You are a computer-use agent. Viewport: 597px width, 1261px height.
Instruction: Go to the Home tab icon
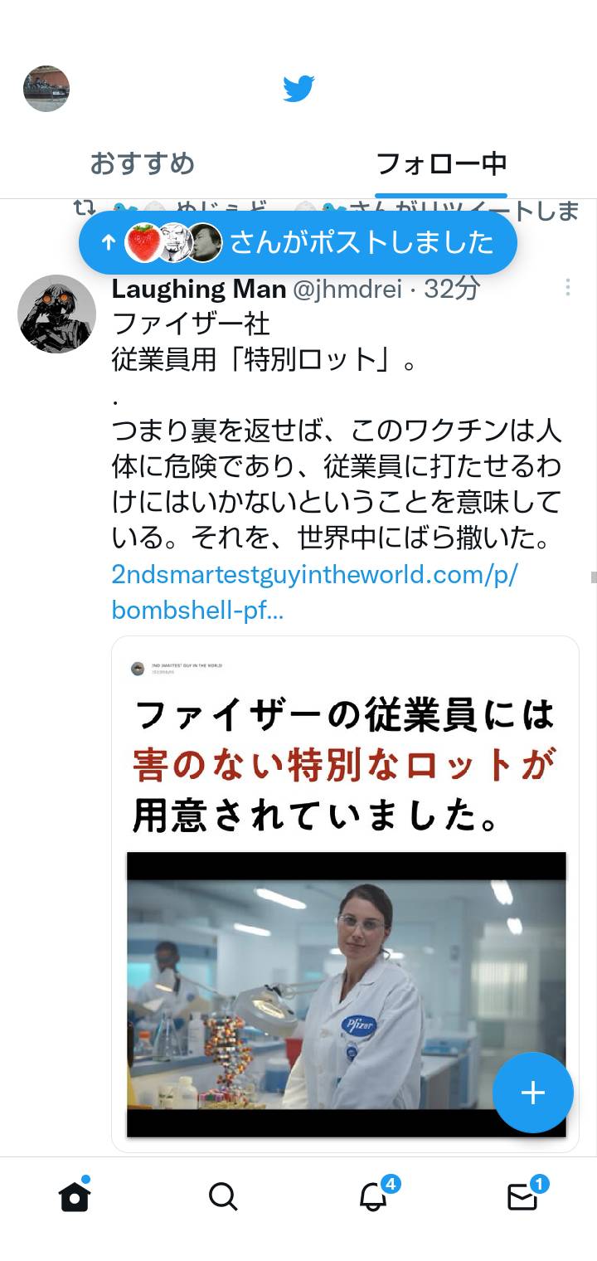tap(75, 1195)
